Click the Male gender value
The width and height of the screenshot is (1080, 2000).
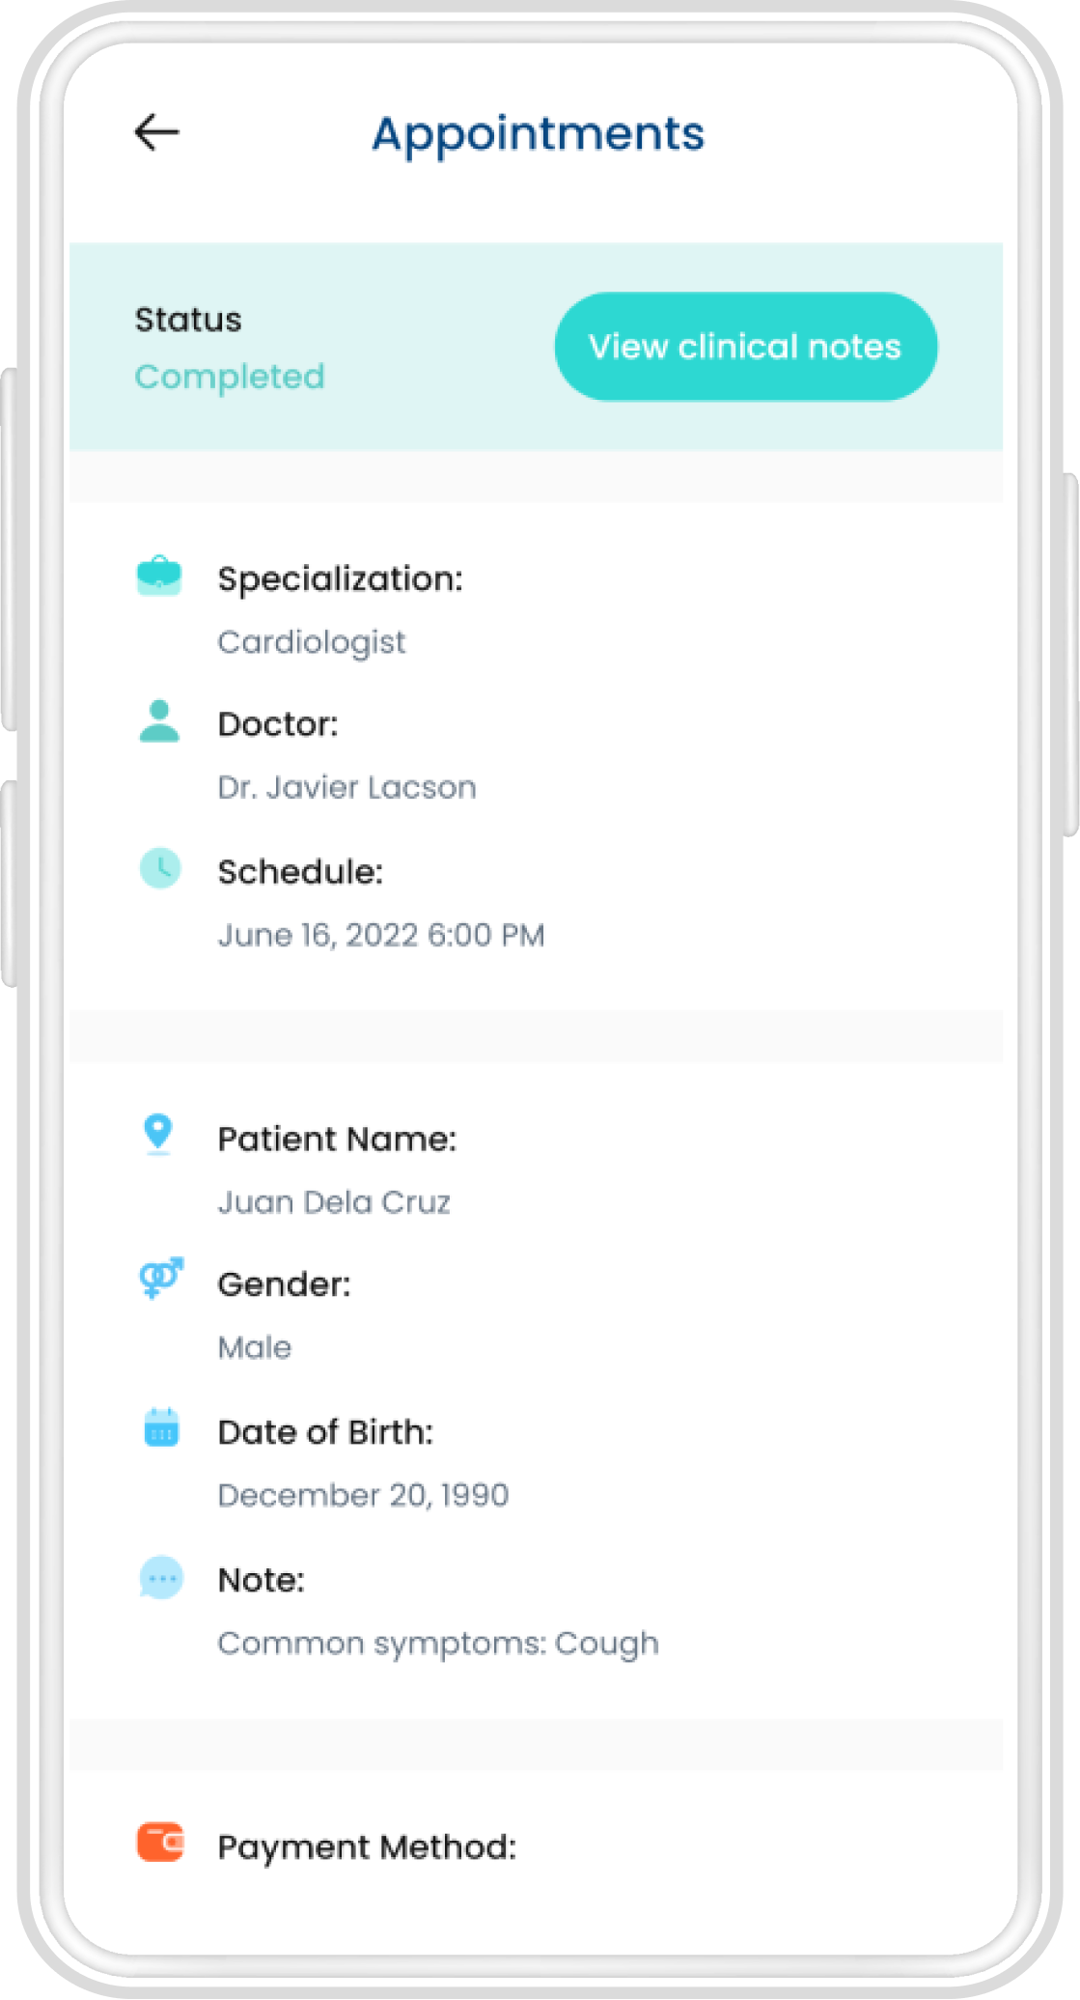tap(255, 1347)
